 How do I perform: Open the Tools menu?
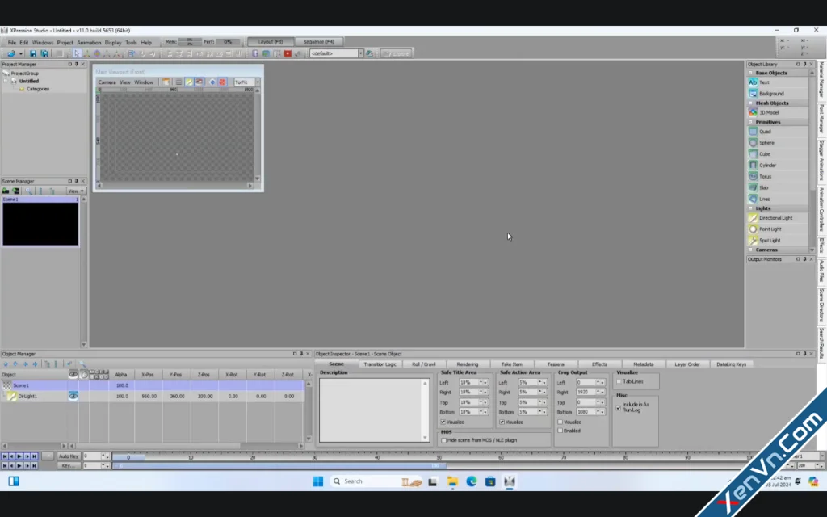pyautogui.click(x=131, y=42)
